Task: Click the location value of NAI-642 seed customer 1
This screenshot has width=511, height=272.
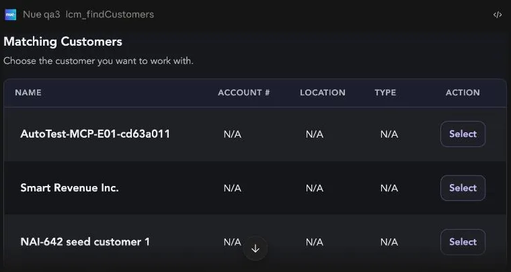Action: tap(315, 242)
